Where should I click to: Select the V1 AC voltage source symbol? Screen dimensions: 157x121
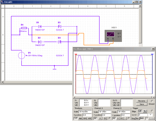coord(22,55)
